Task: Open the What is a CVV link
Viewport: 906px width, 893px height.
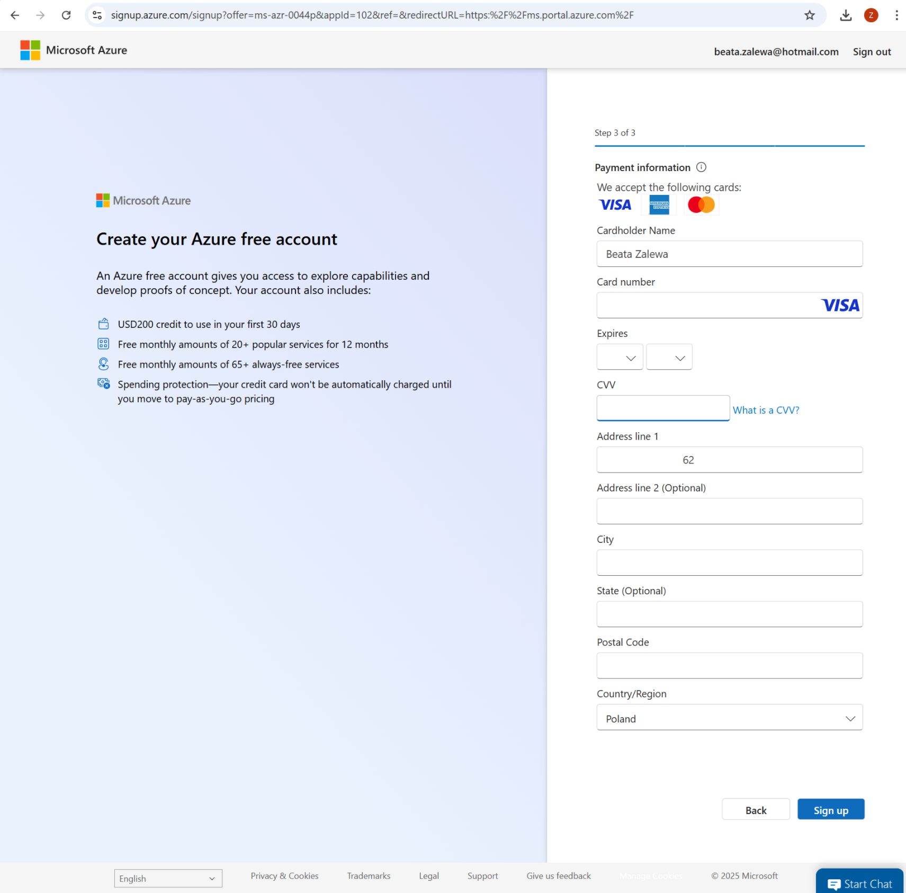Action: pyautogui.click(x=766, y=410)
